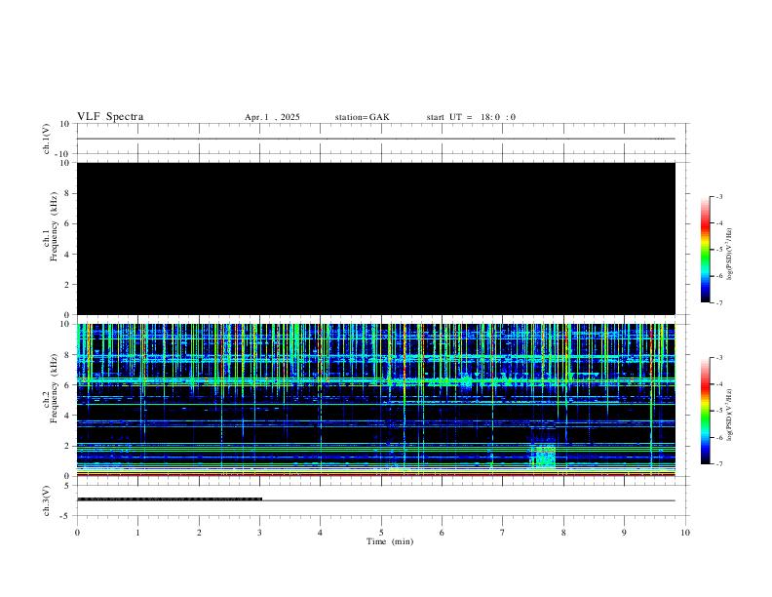This screenshot has height=597, width=772.
Task: Click the date text Apr. 1, 2025
Action: tap(272, 117)
